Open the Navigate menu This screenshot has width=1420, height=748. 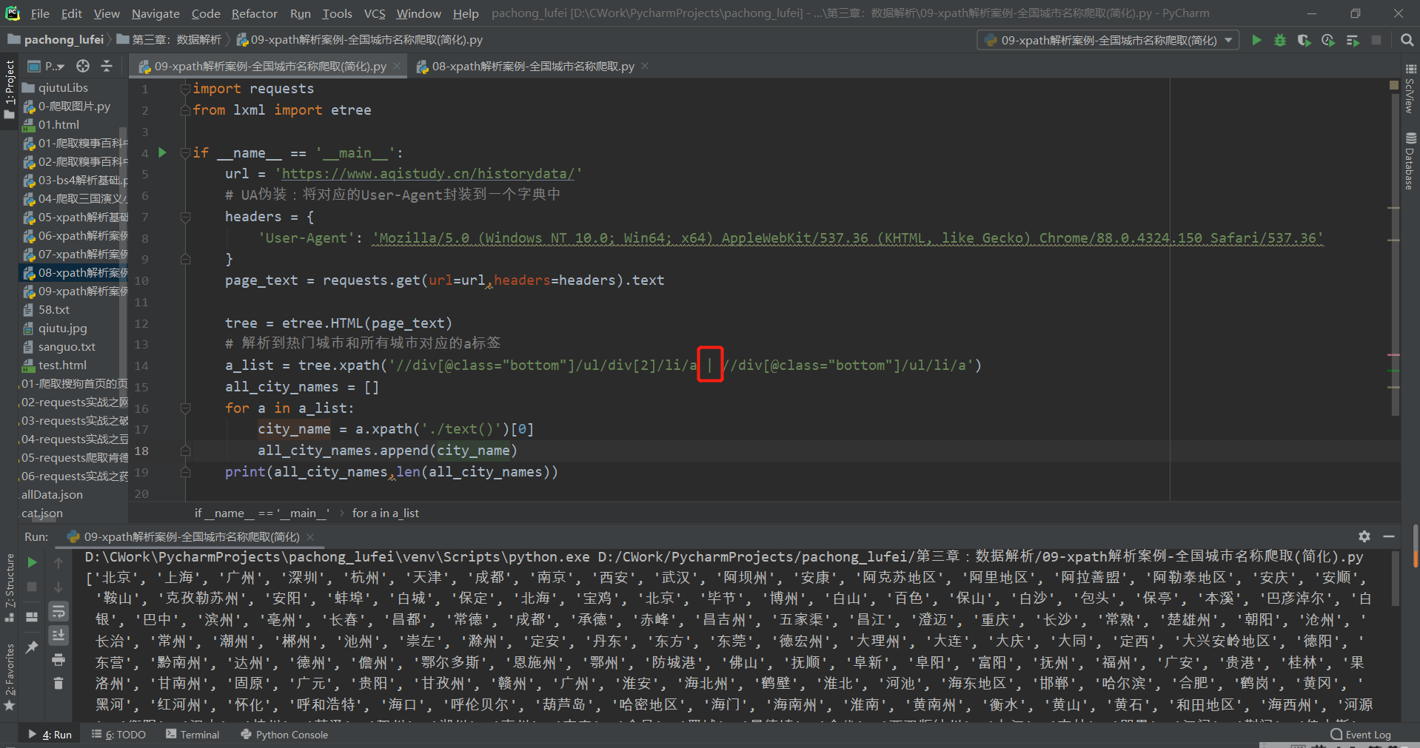click(155, 13)
